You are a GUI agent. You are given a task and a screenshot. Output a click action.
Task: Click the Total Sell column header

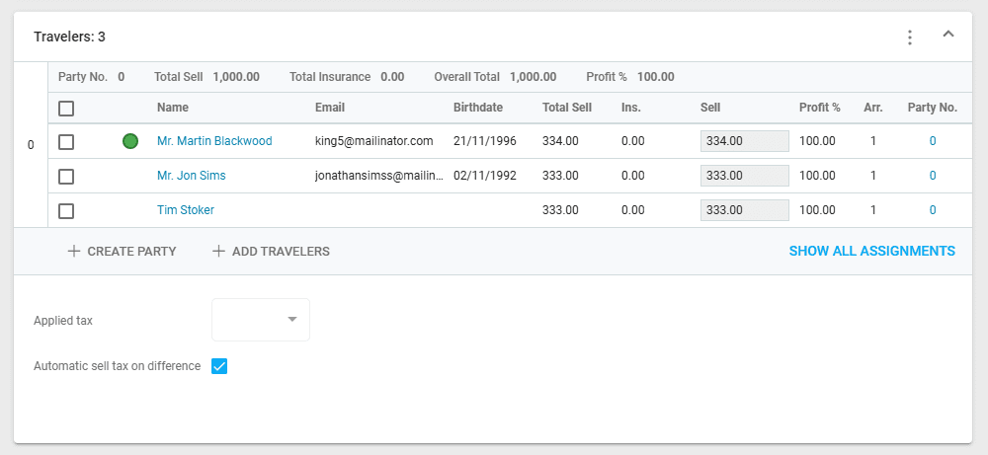(567, 108)
